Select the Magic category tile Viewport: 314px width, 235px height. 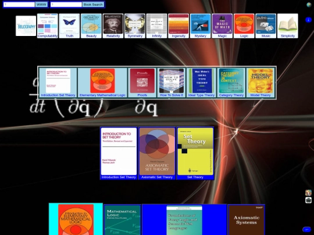(222, 26)
